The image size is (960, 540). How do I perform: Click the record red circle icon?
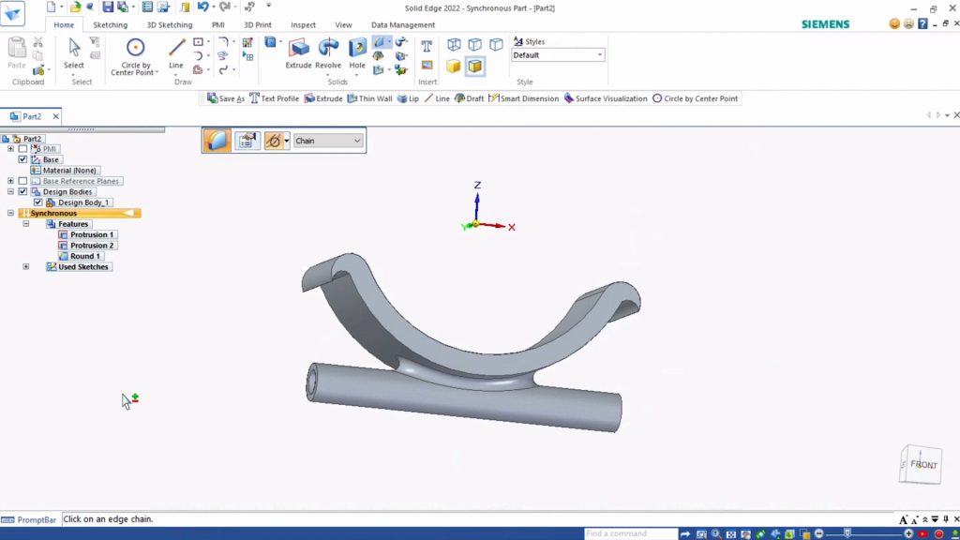(938, 533)
